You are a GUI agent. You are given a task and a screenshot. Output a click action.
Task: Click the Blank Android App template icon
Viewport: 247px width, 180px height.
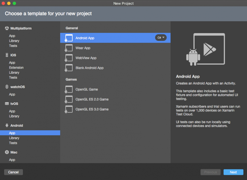[69, 68]
